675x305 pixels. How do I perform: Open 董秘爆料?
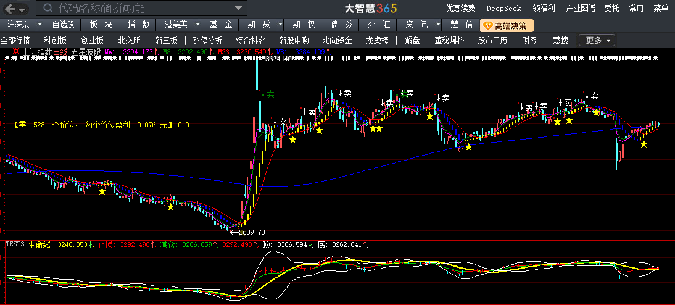coord(449,41)
